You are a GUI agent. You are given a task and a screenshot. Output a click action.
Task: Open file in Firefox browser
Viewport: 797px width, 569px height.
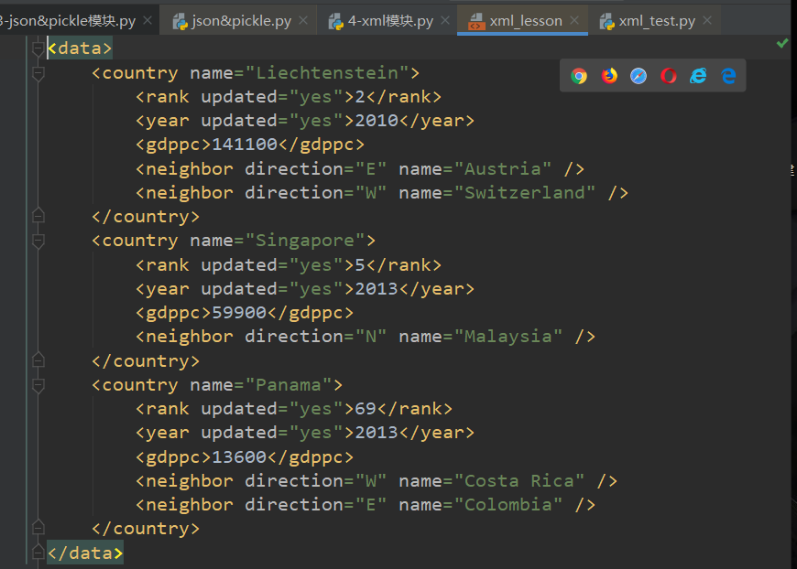(x=609, y=76)
